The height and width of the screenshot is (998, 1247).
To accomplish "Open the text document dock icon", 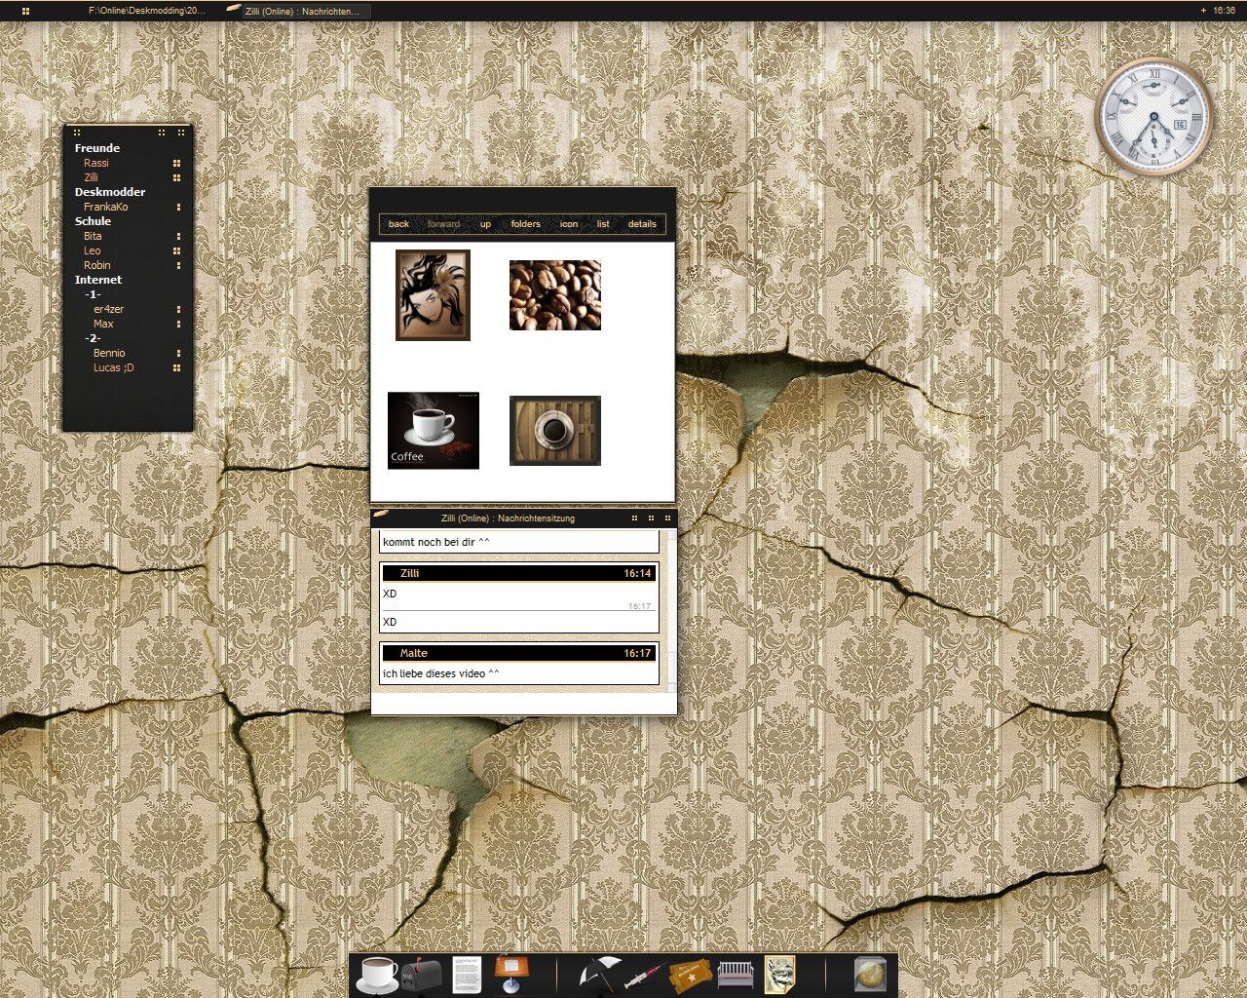I will pyautogui.click(x=467, y=974).
